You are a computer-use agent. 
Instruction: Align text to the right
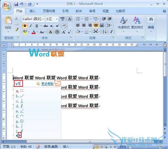tap(90, 25)
